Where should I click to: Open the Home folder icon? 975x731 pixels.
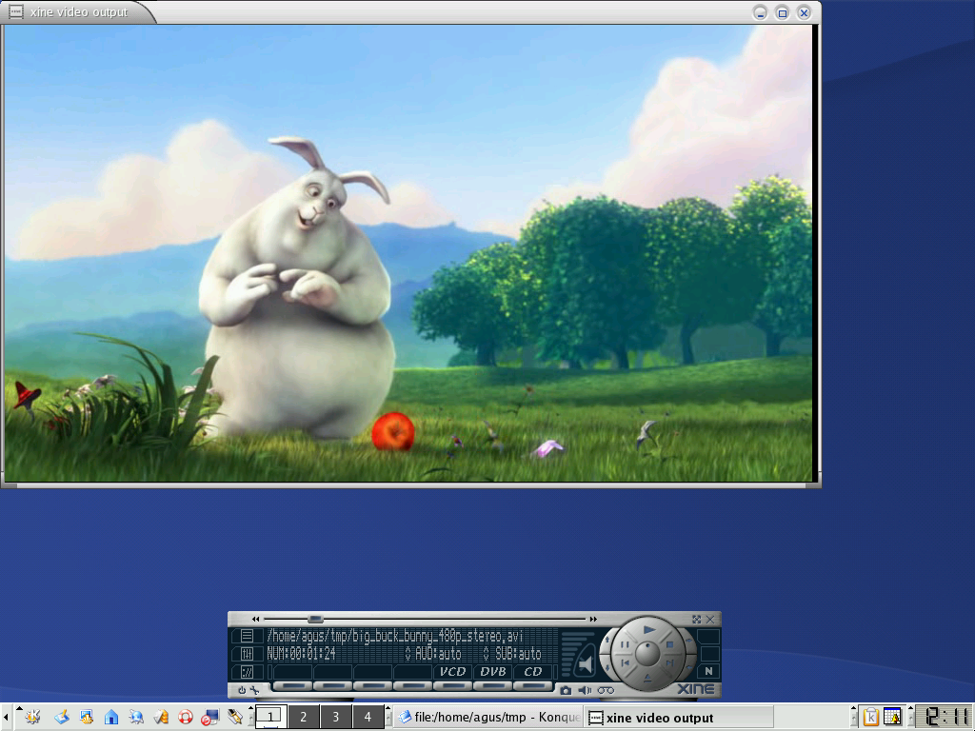(111, 718)
